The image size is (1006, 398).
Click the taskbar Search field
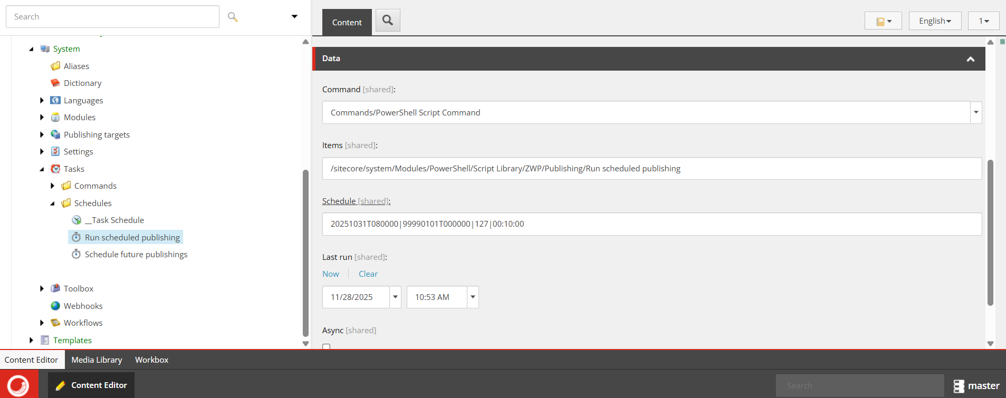point(860,385)
